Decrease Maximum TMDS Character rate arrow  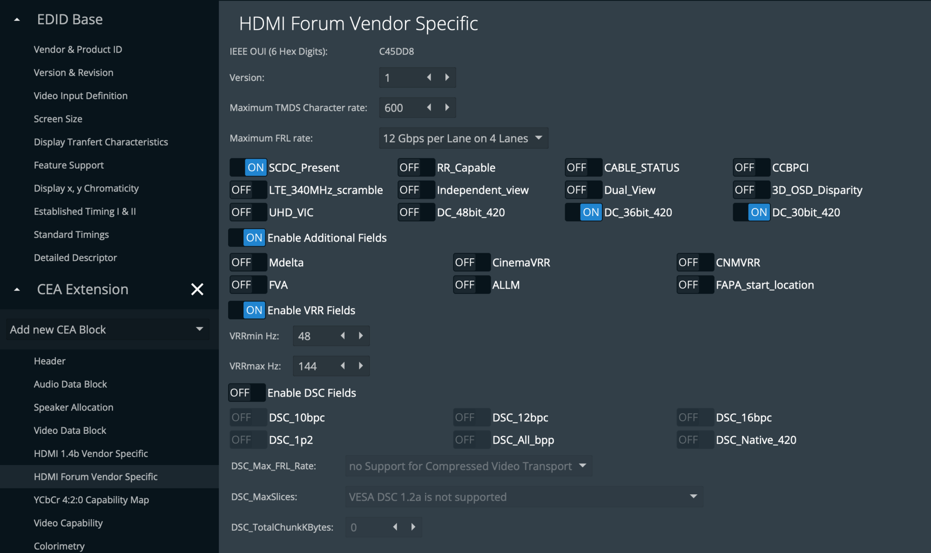(x=429, y=108)
